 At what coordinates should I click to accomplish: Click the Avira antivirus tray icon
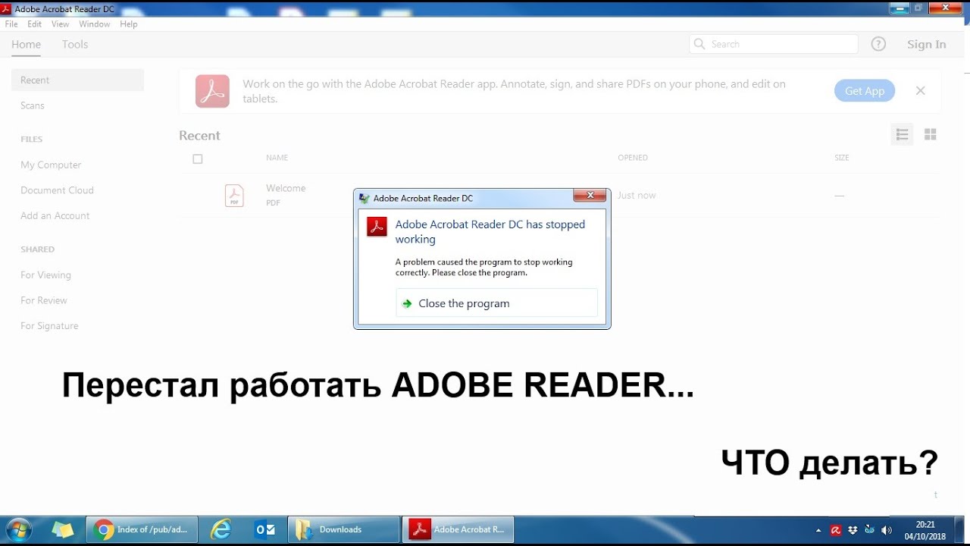(836, 530)
